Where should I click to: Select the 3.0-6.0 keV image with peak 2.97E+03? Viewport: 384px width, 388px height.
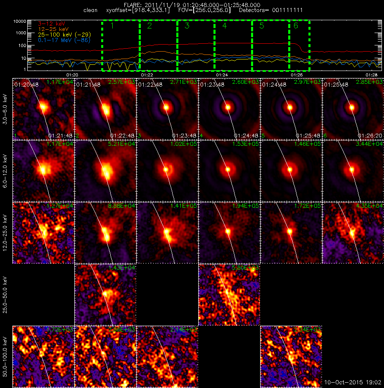(x=291, y=109)
